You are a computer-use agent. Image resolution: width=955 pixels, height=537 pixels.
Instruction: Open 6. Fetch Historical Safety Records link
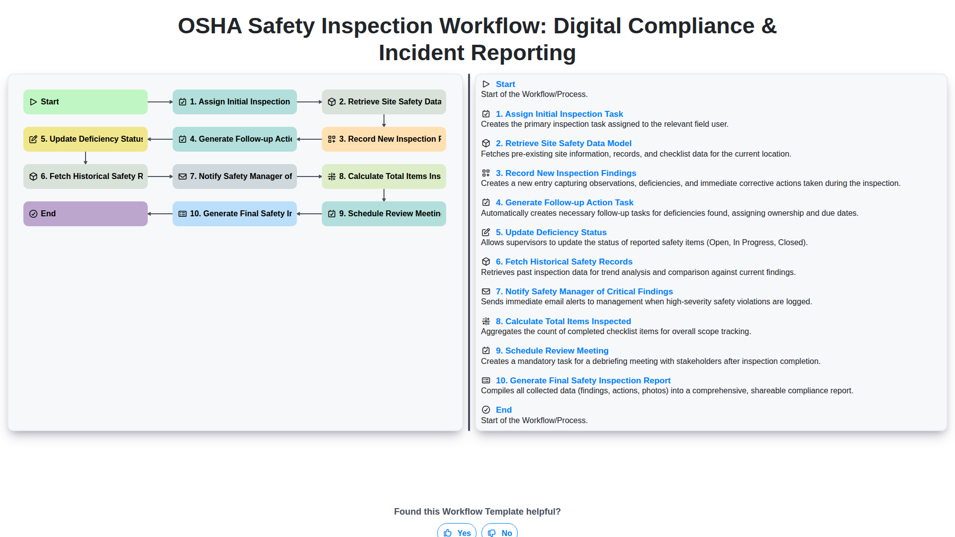[x=564, y=262]
